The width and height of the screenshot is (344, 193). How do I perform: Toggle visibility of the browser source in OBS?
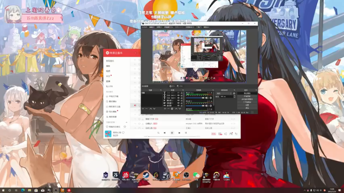click(178, 103)
